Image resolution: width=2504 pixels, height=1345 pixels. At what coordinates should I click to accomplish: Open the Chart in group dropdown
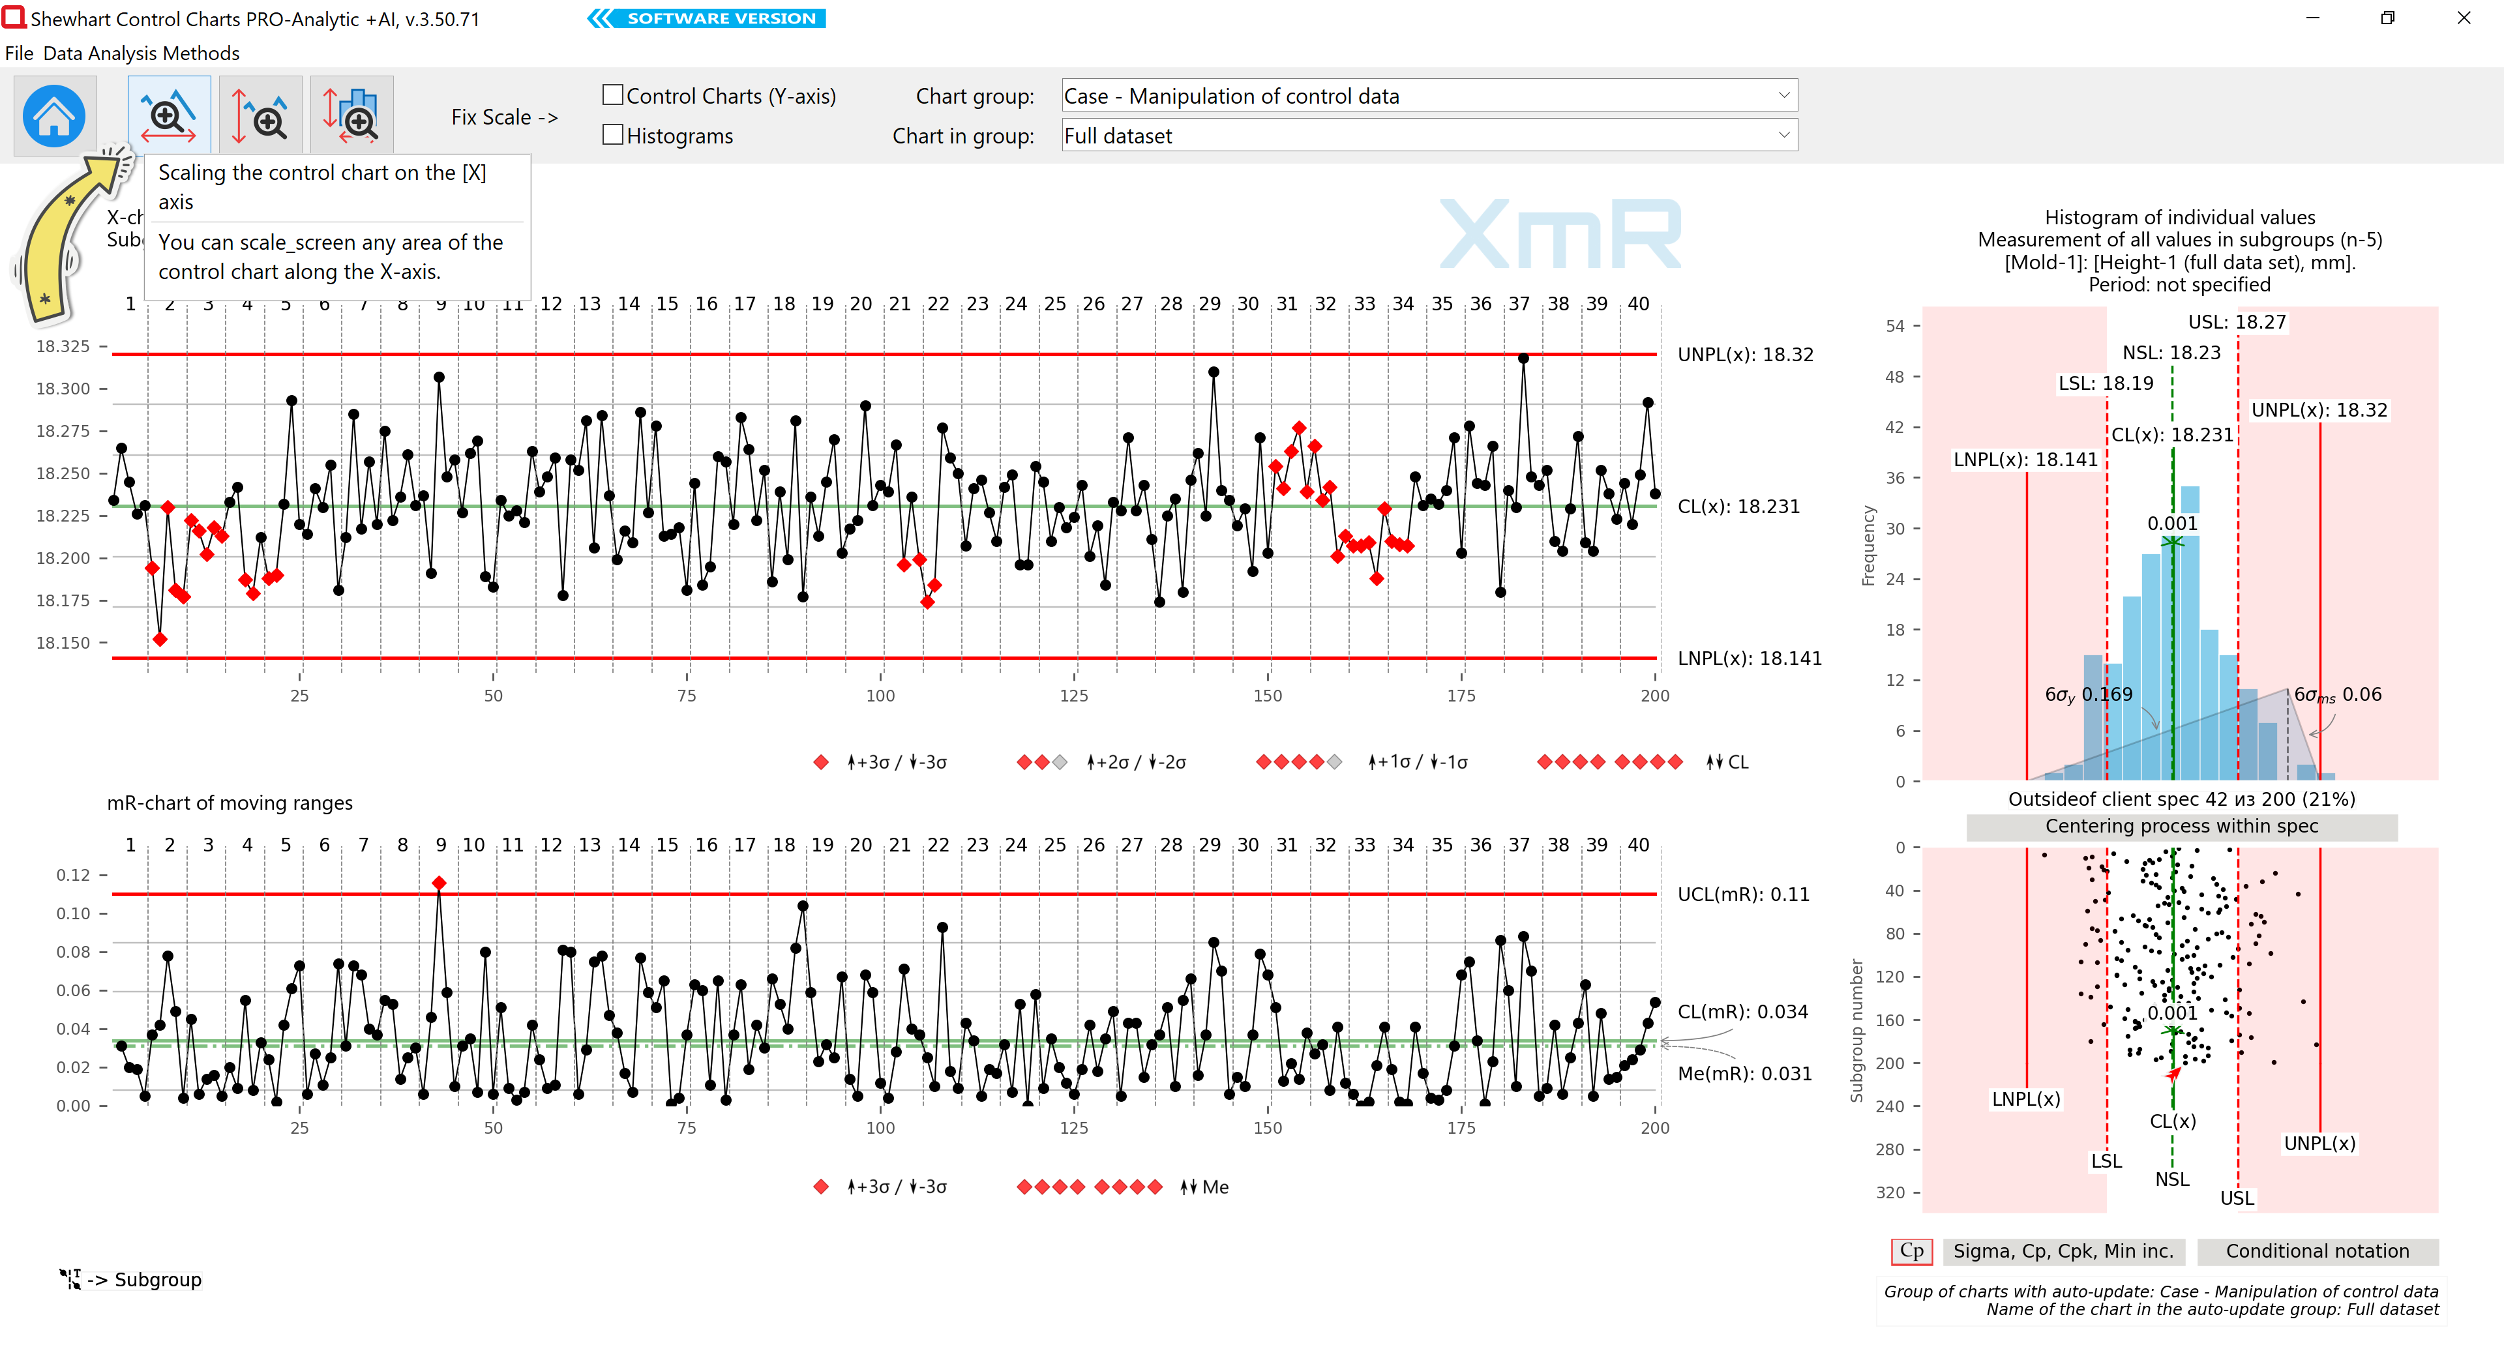click(x=1429, y=135)
